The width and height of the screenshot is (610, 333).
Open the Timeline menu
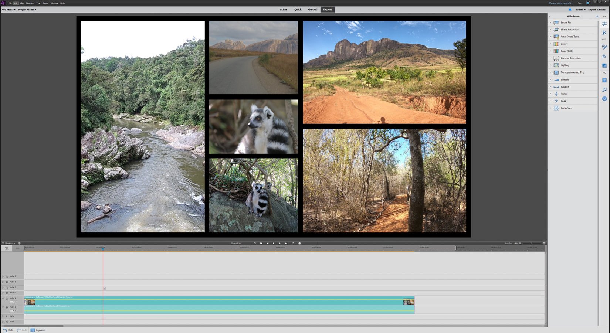[30, 3]
